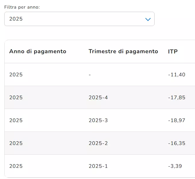The image size is (195, 179).
Task: Click the quarter cell 2025-4
Action: coord(98,98)
